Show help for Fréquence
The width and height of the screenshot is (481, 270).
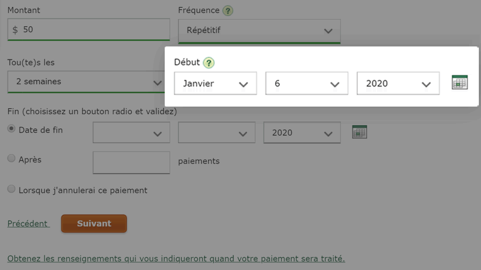228,11
